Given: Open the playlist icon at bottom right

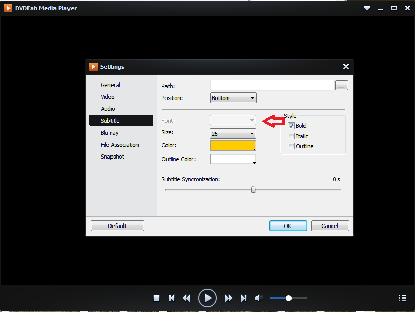Looking at the screenshot, I should (403, 298).
